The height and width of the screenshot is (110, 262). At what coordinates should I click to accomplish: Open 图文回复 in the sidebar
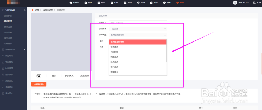8,38
